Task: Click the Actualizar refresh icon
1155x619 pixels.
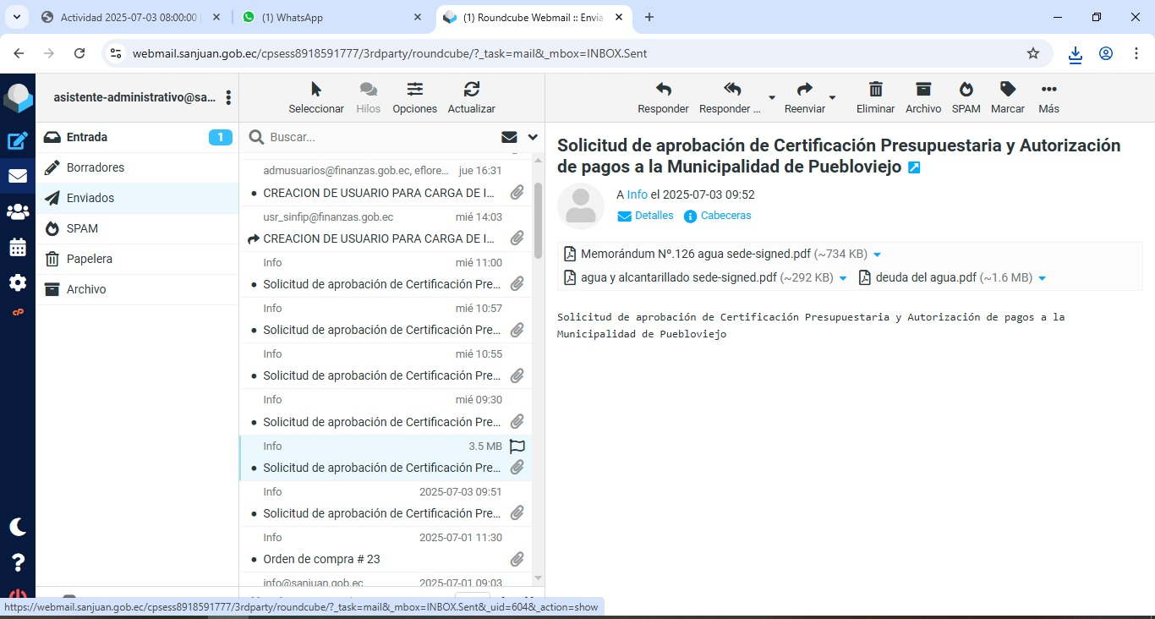Action: point(471,90)
